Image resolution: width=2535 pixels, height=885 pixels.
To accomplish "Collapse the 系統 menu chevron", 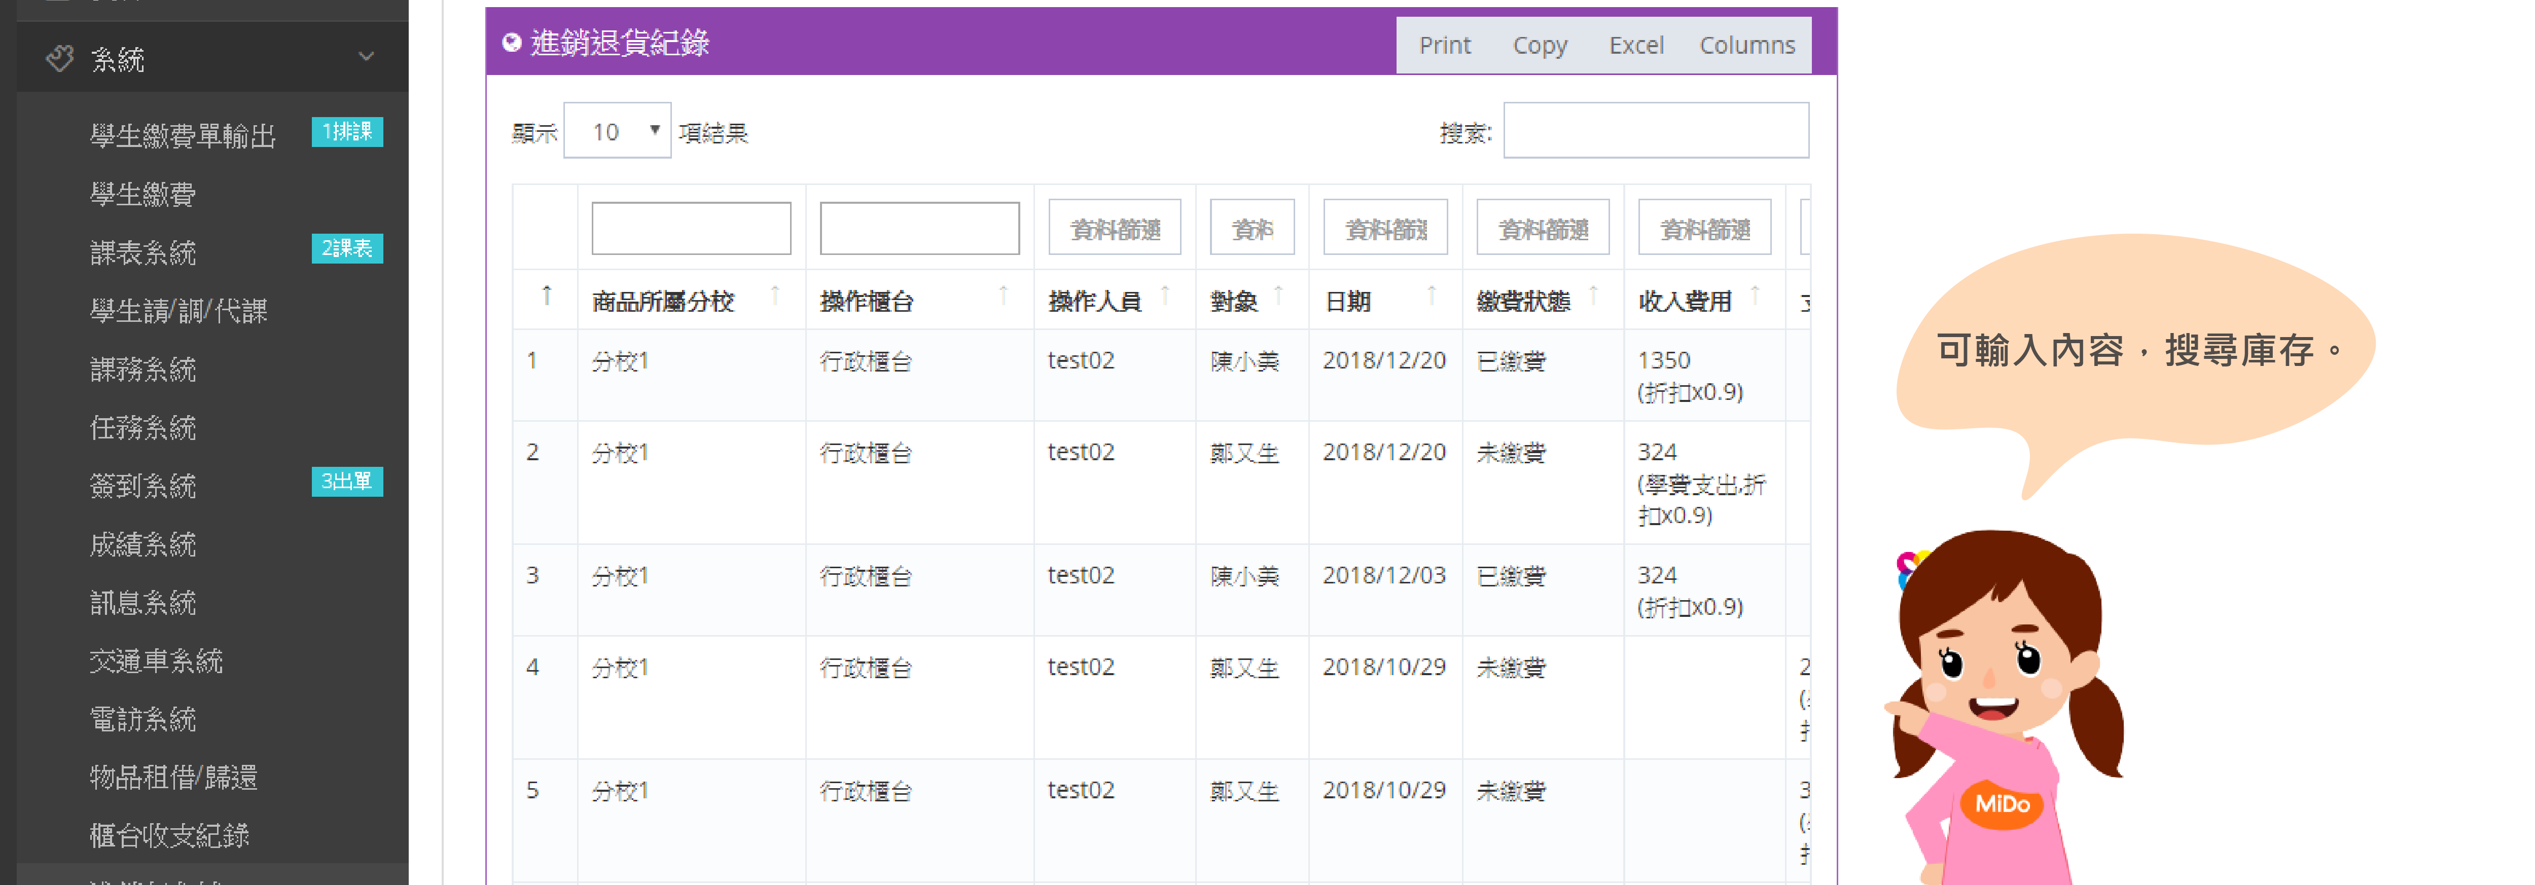I will (366, 57).
